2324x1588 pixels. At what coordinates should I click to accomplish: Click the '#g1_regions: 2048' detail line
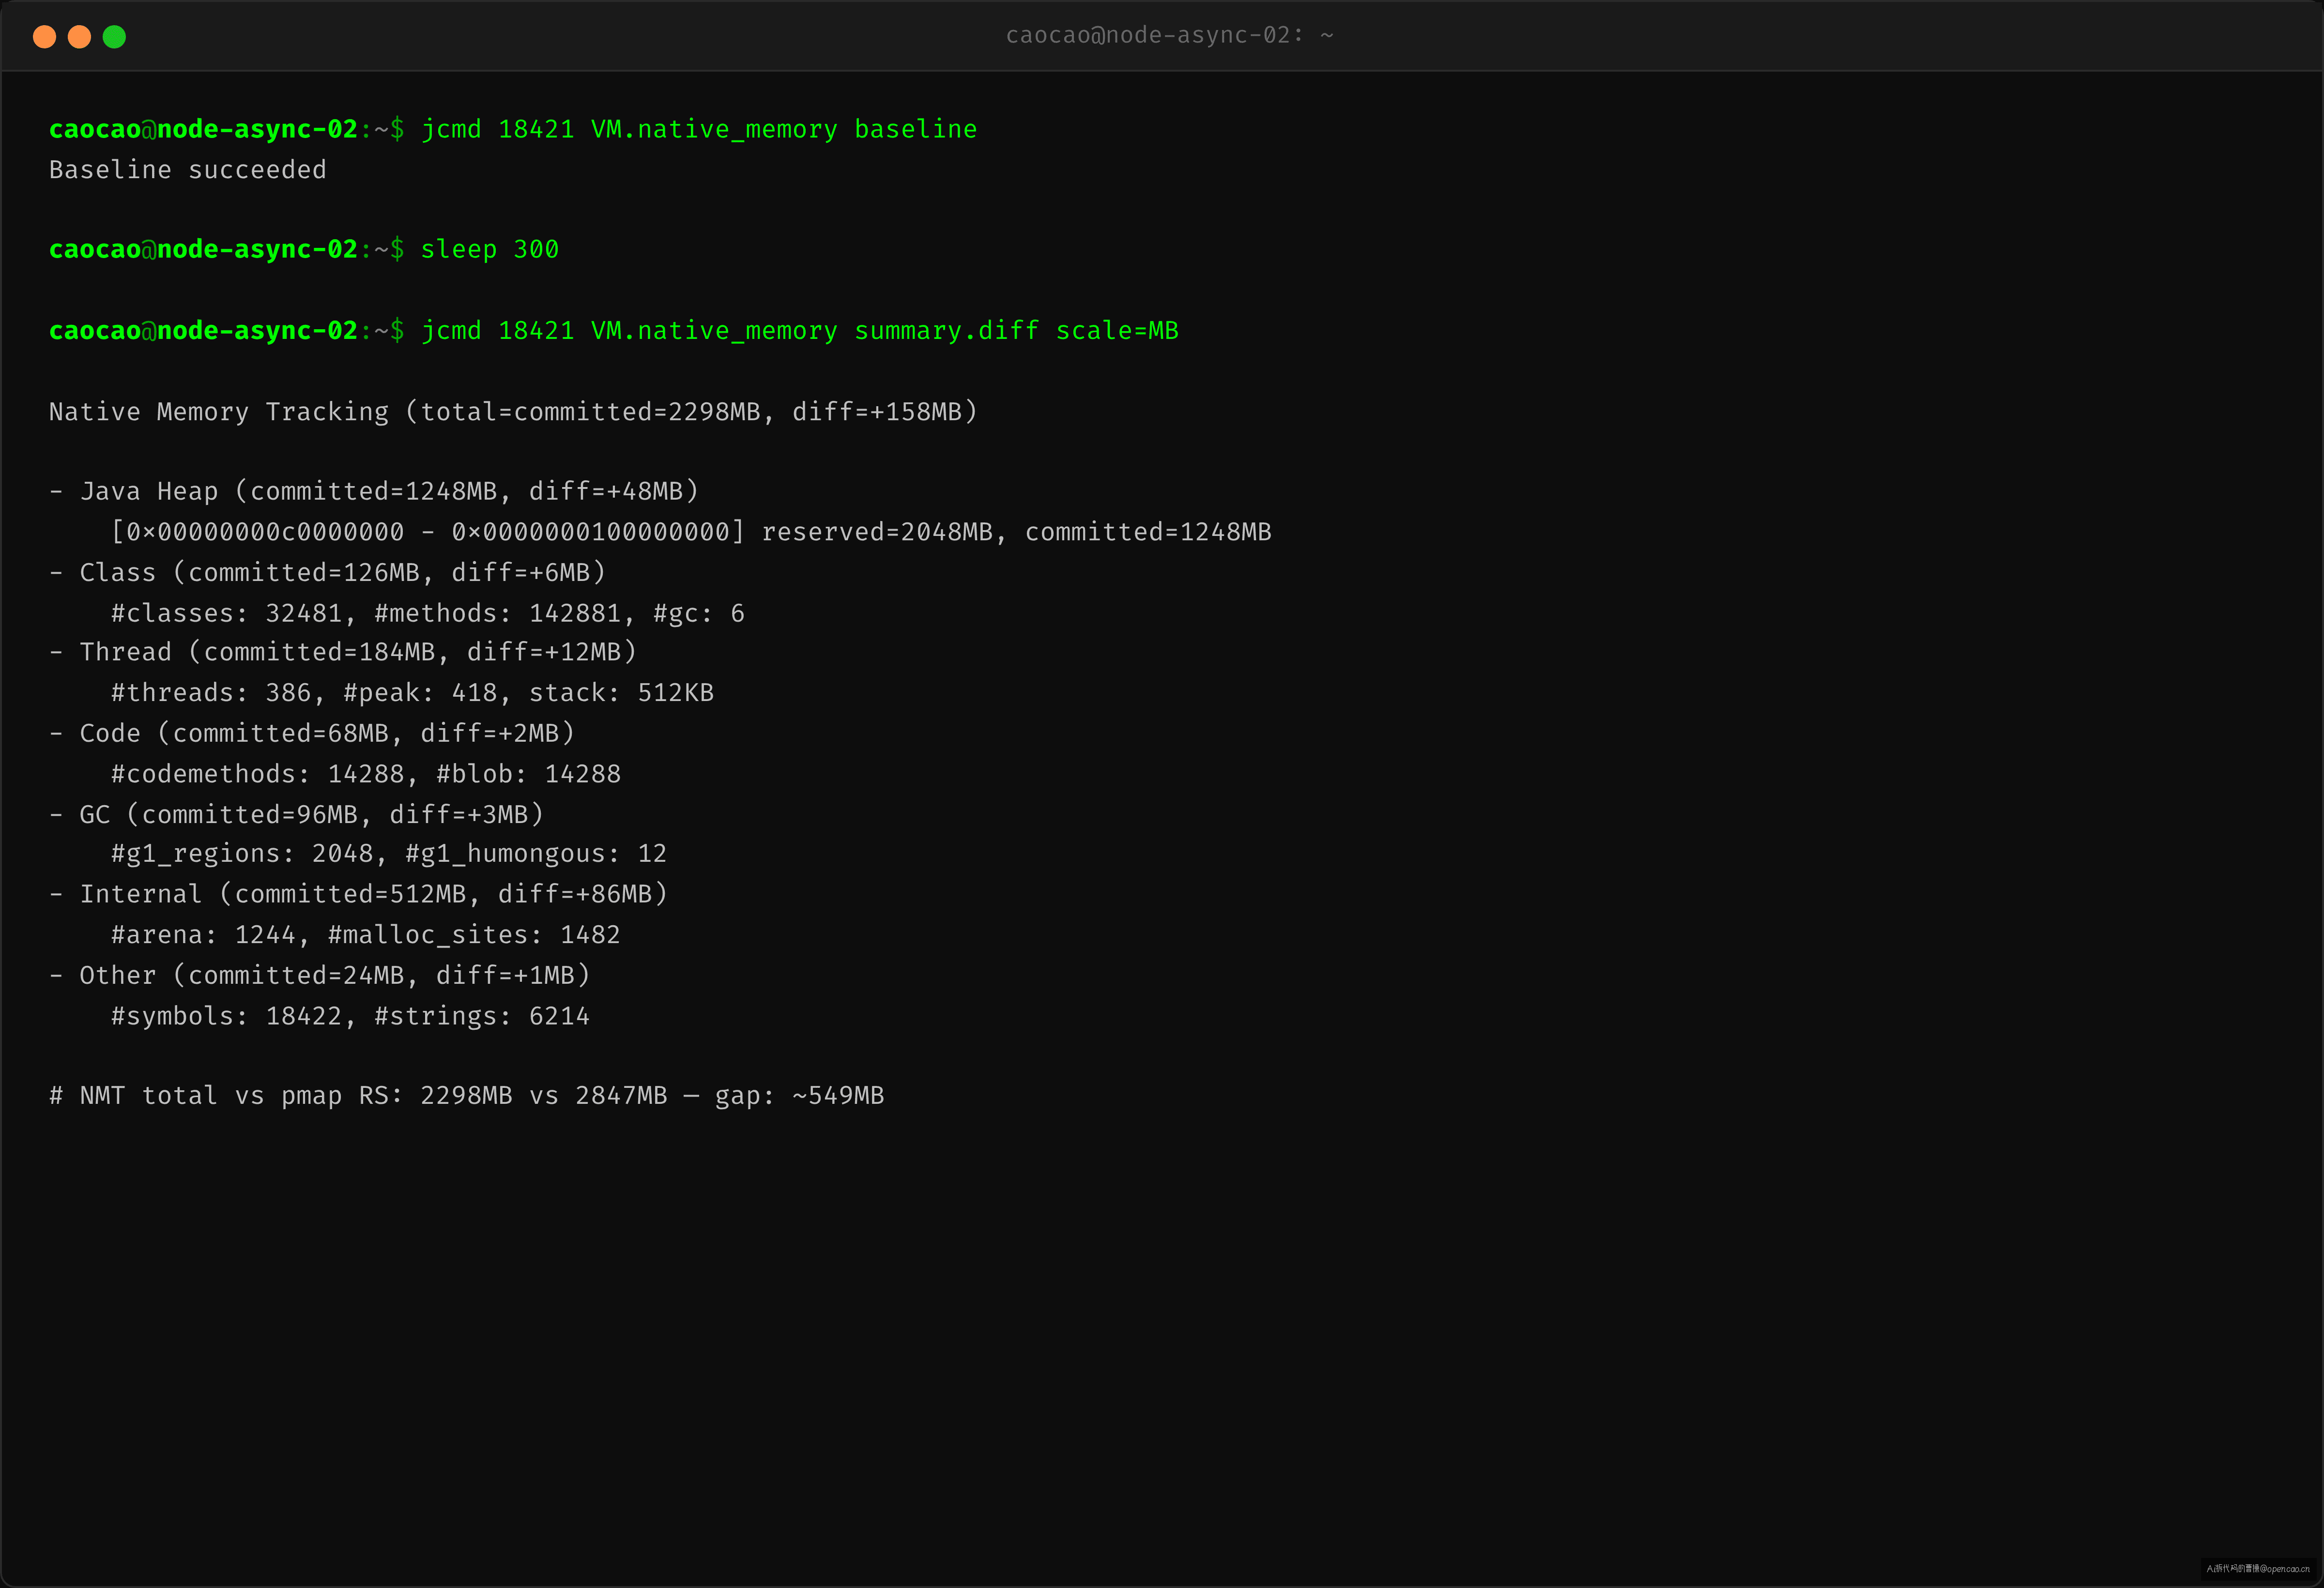point(389,853)
